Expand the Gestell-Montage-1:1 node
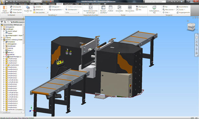This screenshot has height=119, width=199. click(4, 57)
